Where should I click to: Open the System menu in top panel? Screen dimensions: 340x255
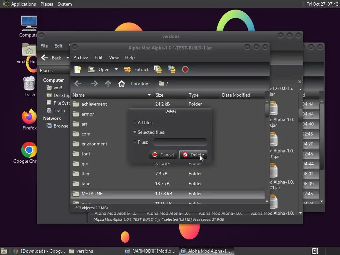(x=65, y=4)
